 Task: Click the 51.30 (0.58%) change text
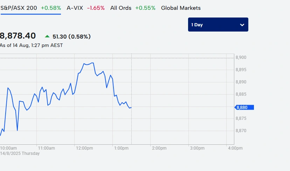point(71,36)
